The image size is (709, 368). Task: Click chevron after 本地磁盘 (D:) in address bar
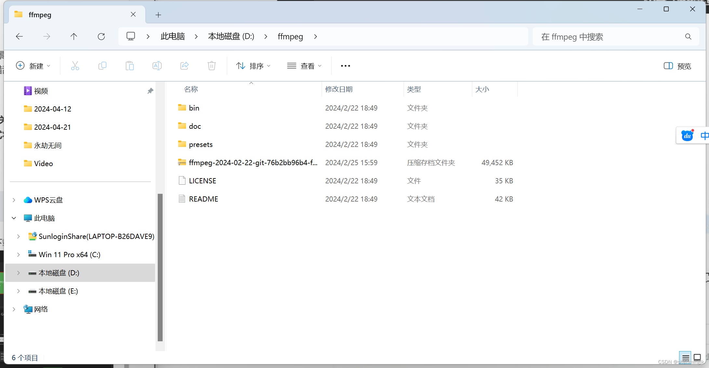pos(266,36)
